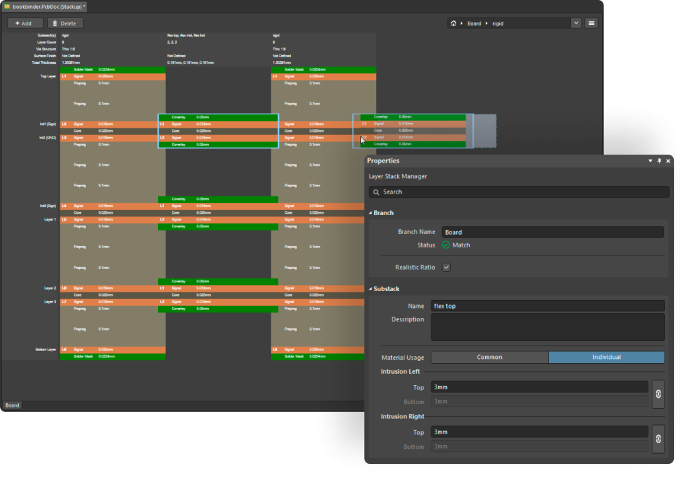Select the bookbinder.PcbDoc [Stackup] tab

[x=49, y=6]
